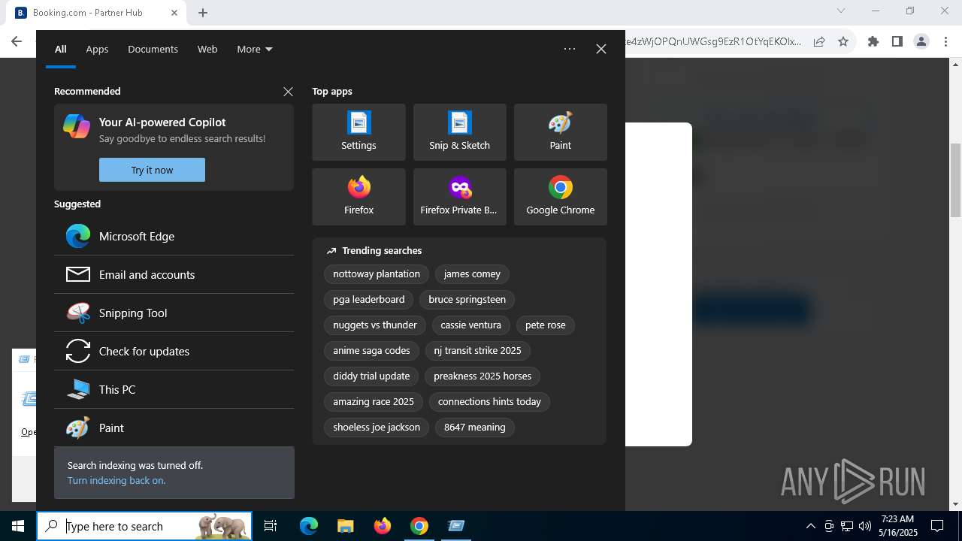
Task: Search trending nottoway plantation
Action: click(x=377, y=274)
